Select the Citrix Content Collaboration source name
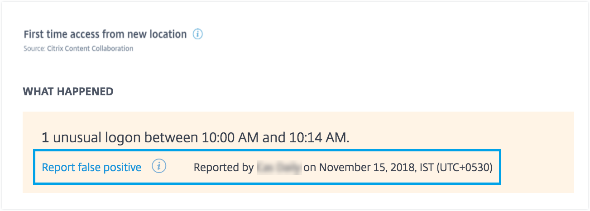This screenshot has width=590, height=211. [x=90, y=48]
